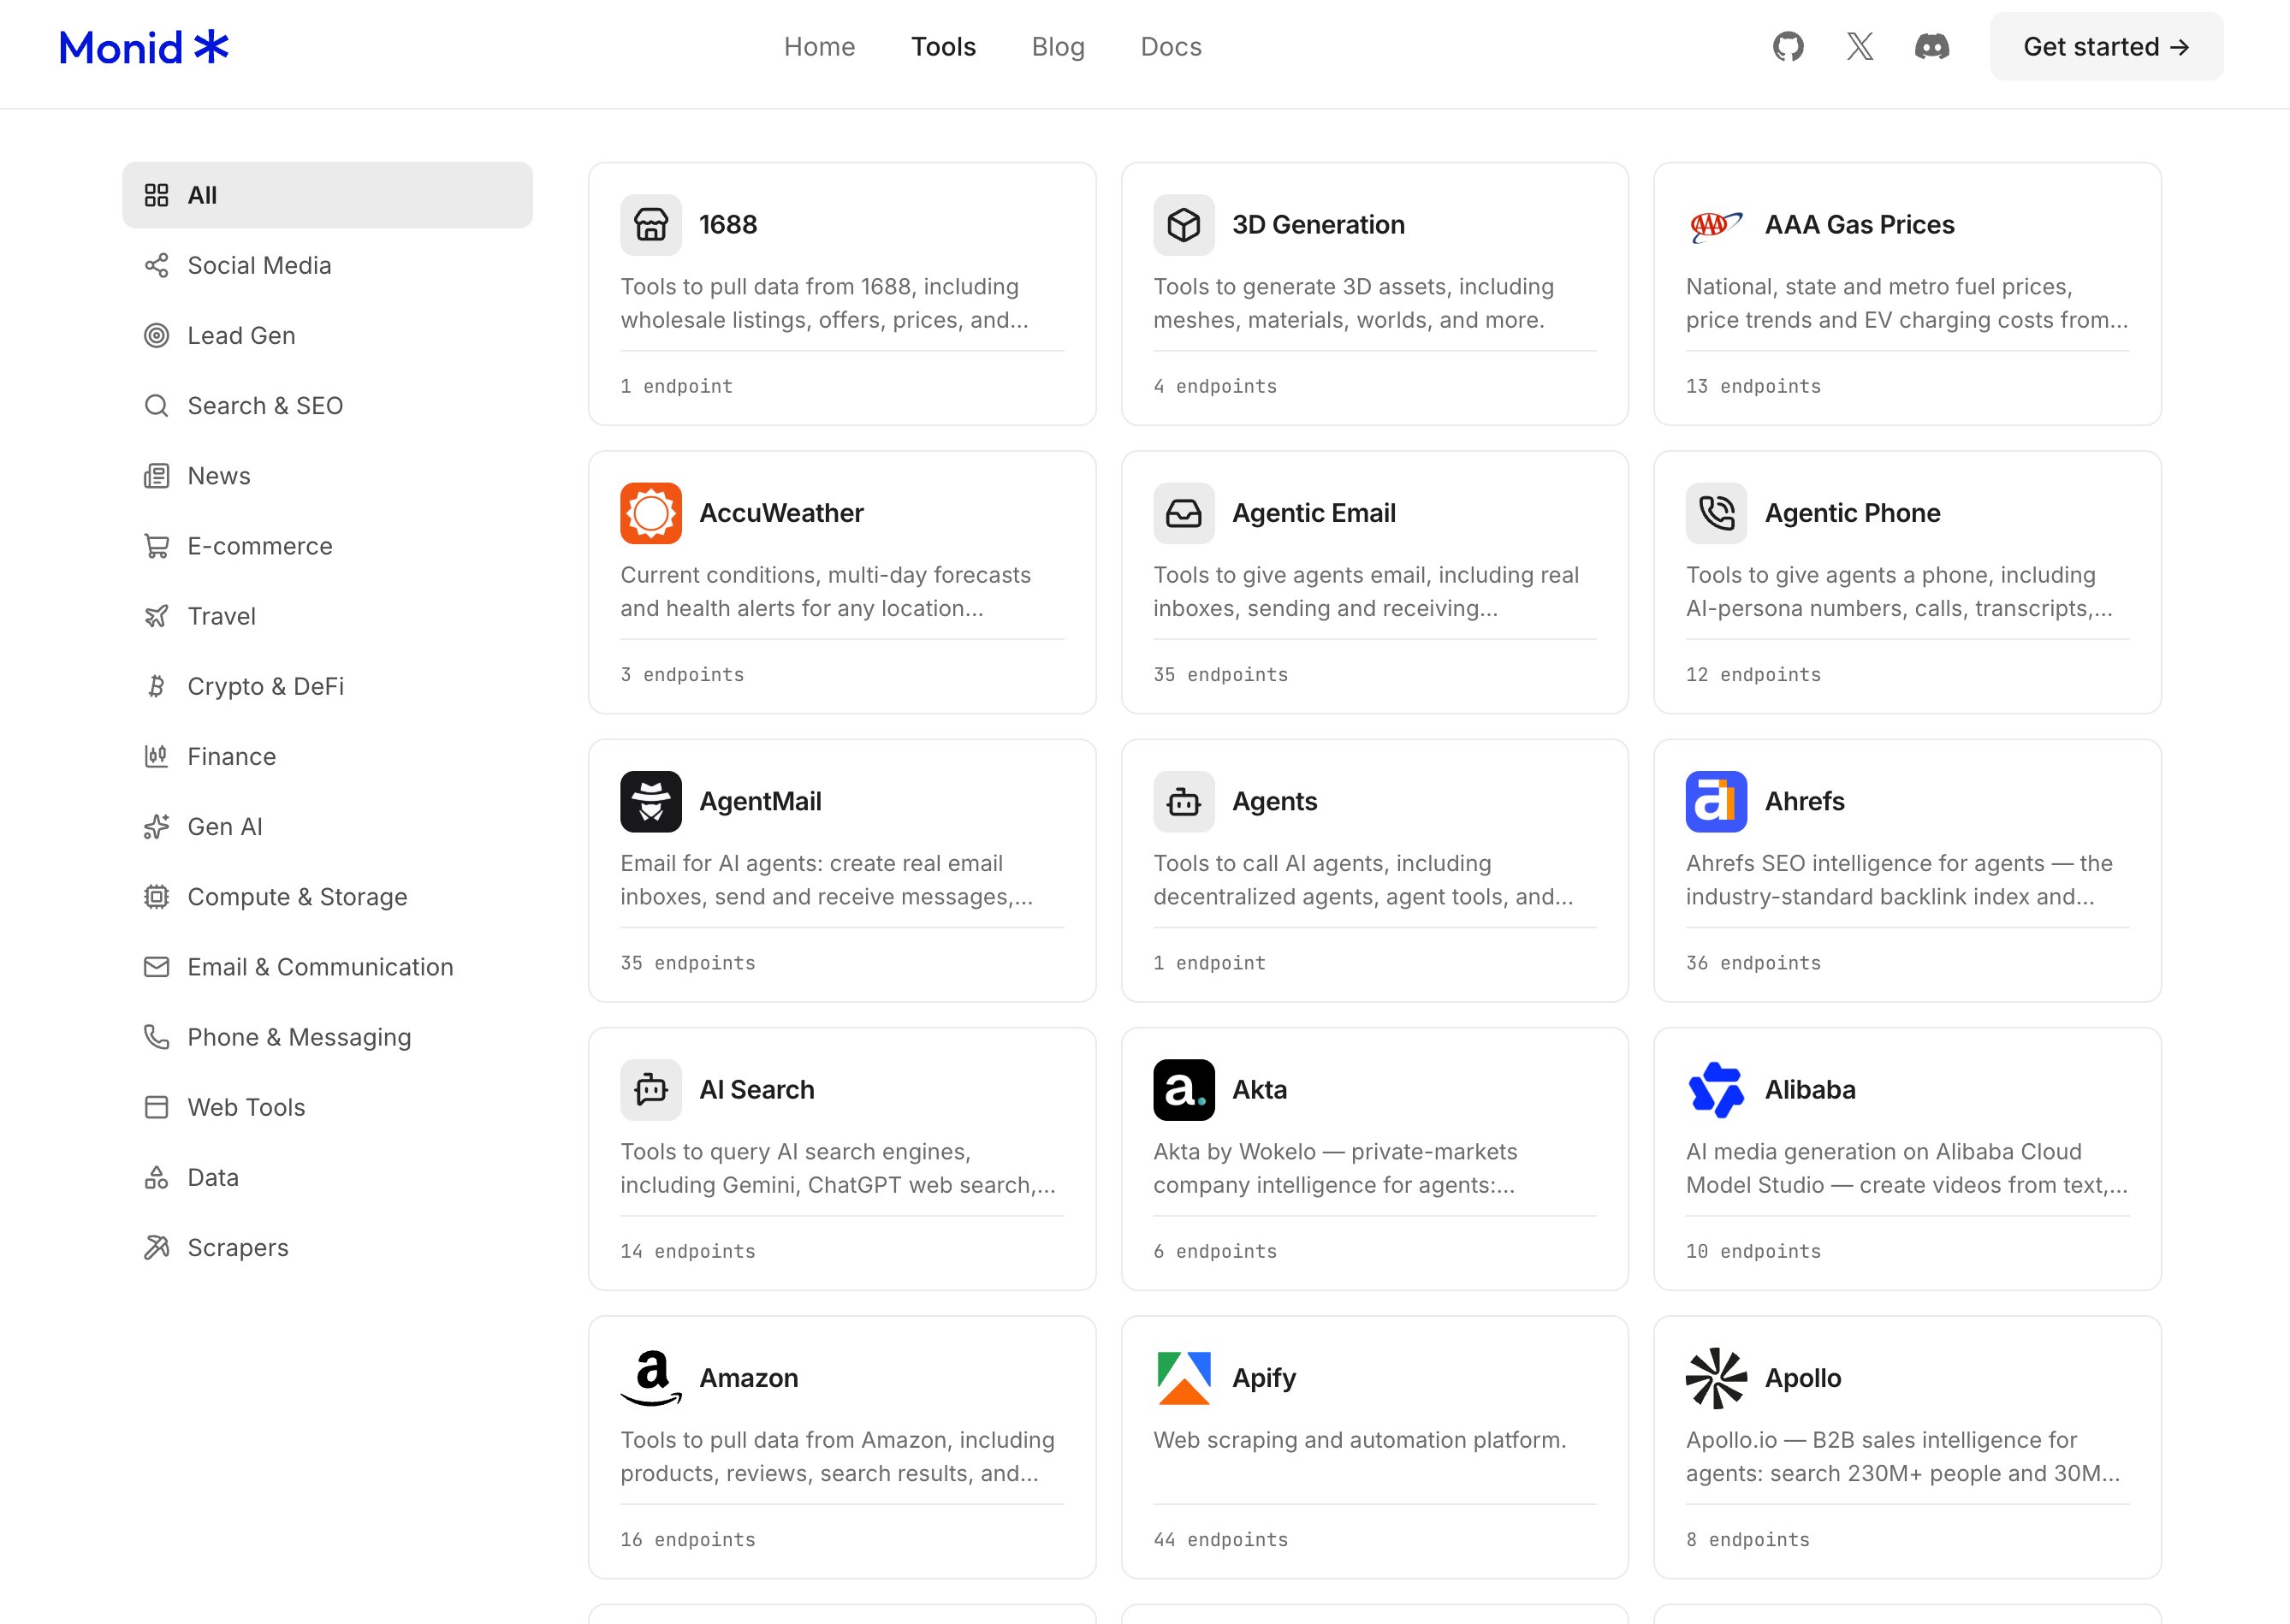This screenshot has width=2290, height=1624.
Task: Filter by Lead Gen category
Action: click(x=327, y=335)
